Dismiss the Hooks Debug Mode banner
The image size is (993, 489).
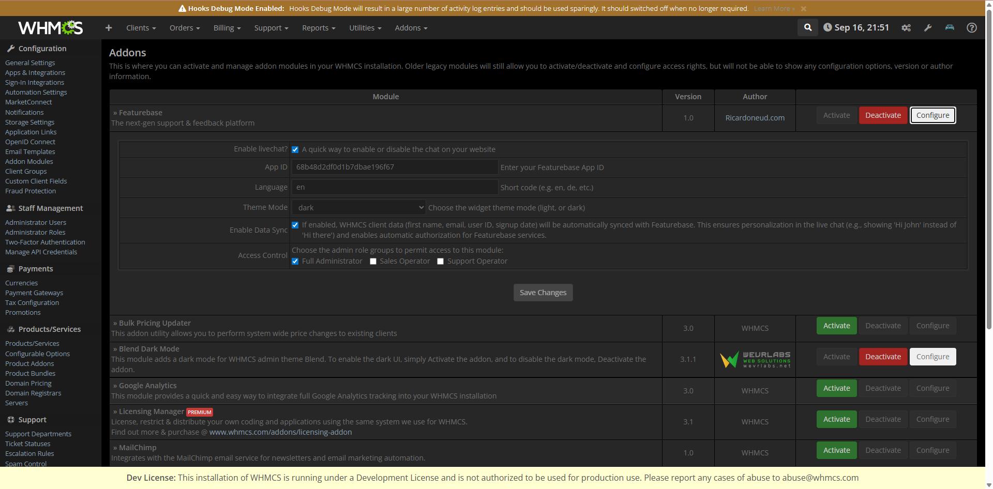click(803, 9)
